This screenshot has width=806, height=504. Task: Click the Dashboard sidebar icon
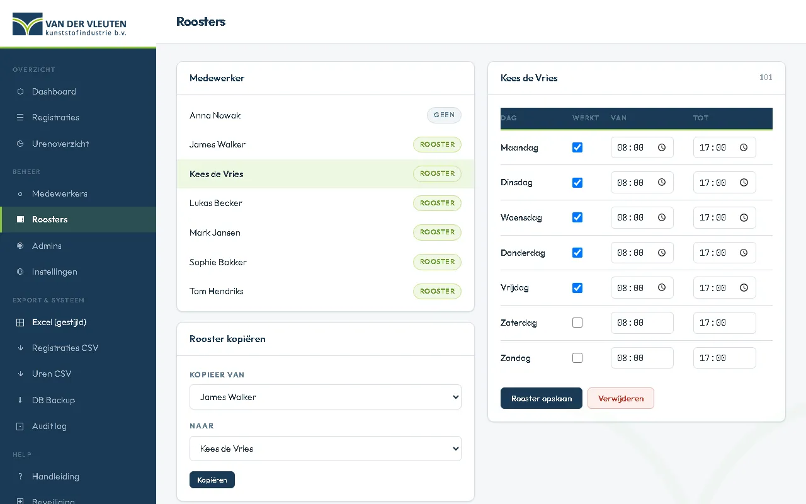(x=20, y=91)
